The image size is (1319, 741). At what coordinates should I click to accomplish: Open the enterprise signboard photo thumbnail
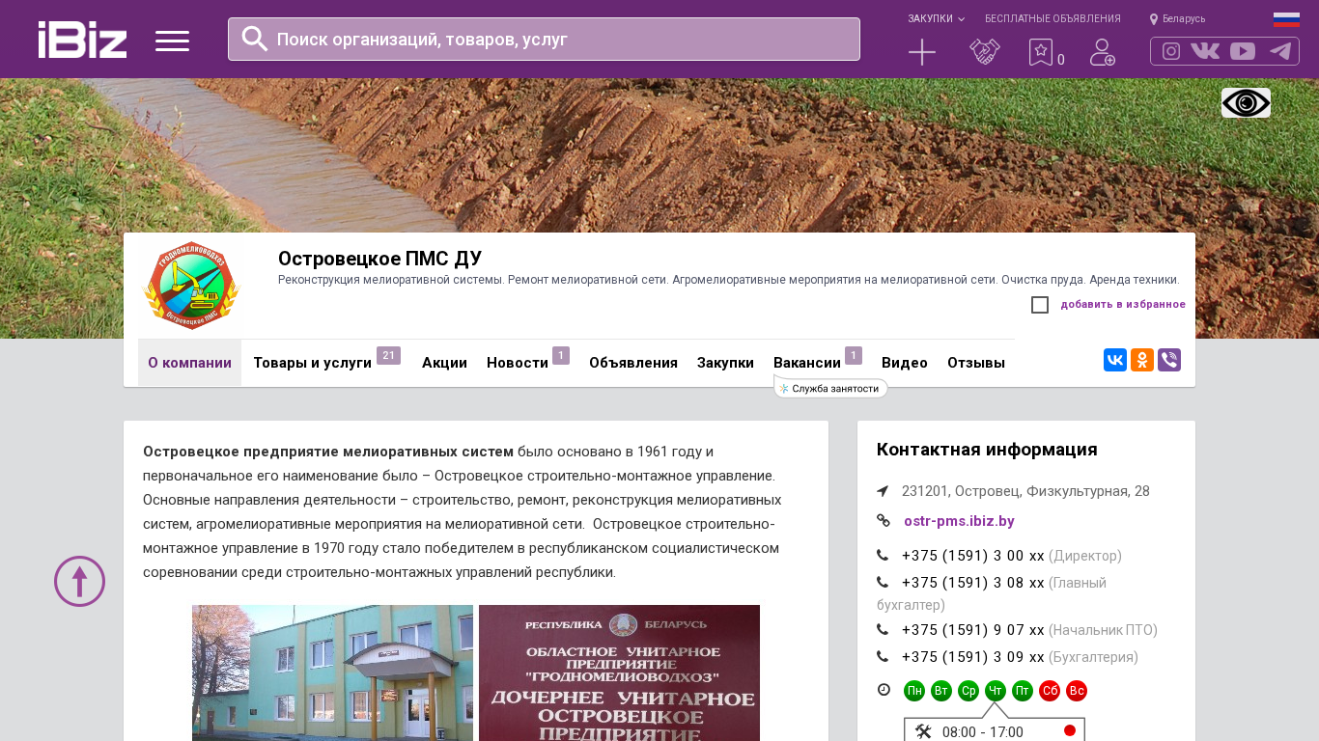click(x=619, y=672)
